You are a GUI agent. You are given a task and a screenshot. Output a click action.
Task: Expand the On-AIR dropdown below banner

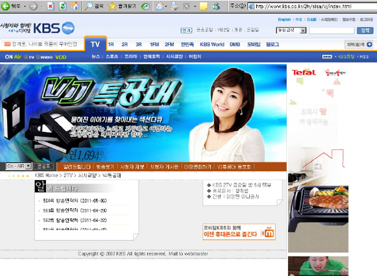point(28,165)
